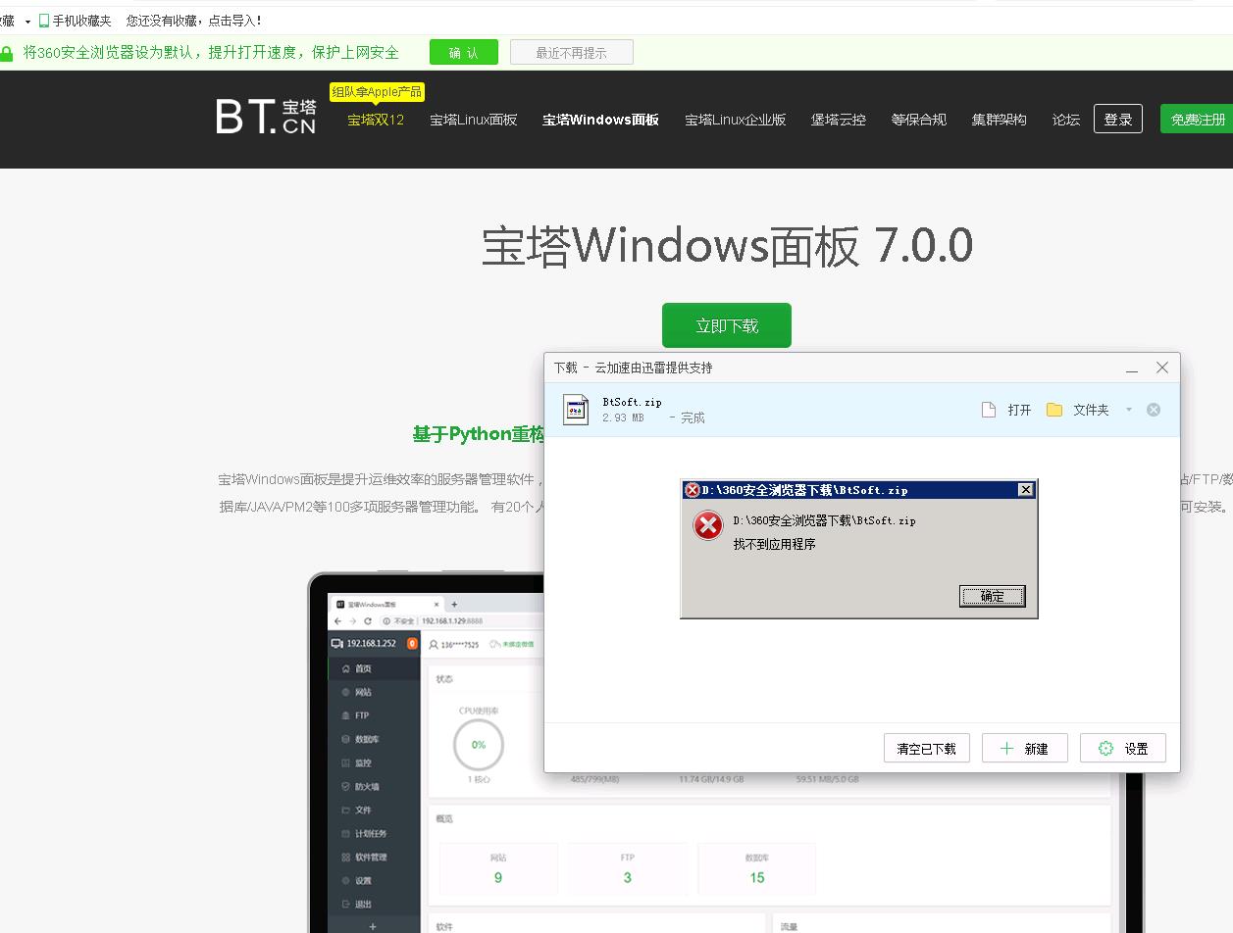The height and width of the screenshot is (933, 1233).
Task: Open the 宝塔双12 promotion link
Action: coord(376,120)
